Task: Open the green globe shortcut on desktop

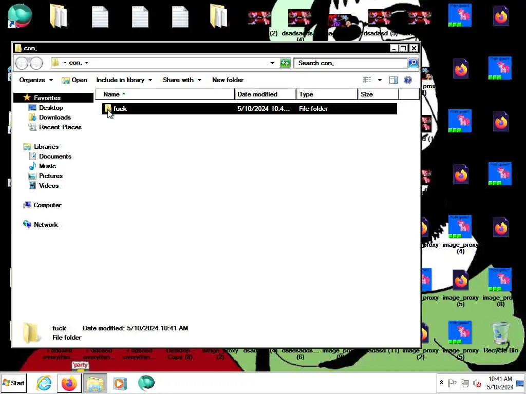Action: click(20, 16)
